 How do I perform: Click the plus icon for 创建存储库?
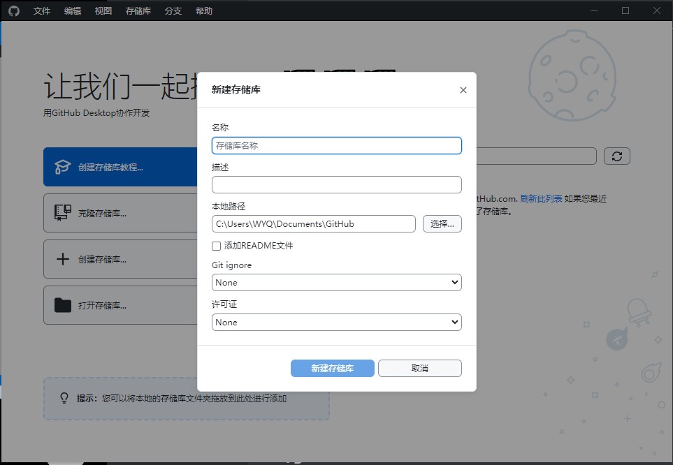pos(63,259)
